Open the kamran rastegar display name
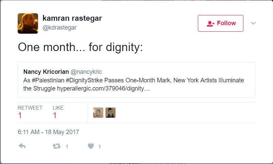Viewport: 273px width, 164px height. coord(72,18)
